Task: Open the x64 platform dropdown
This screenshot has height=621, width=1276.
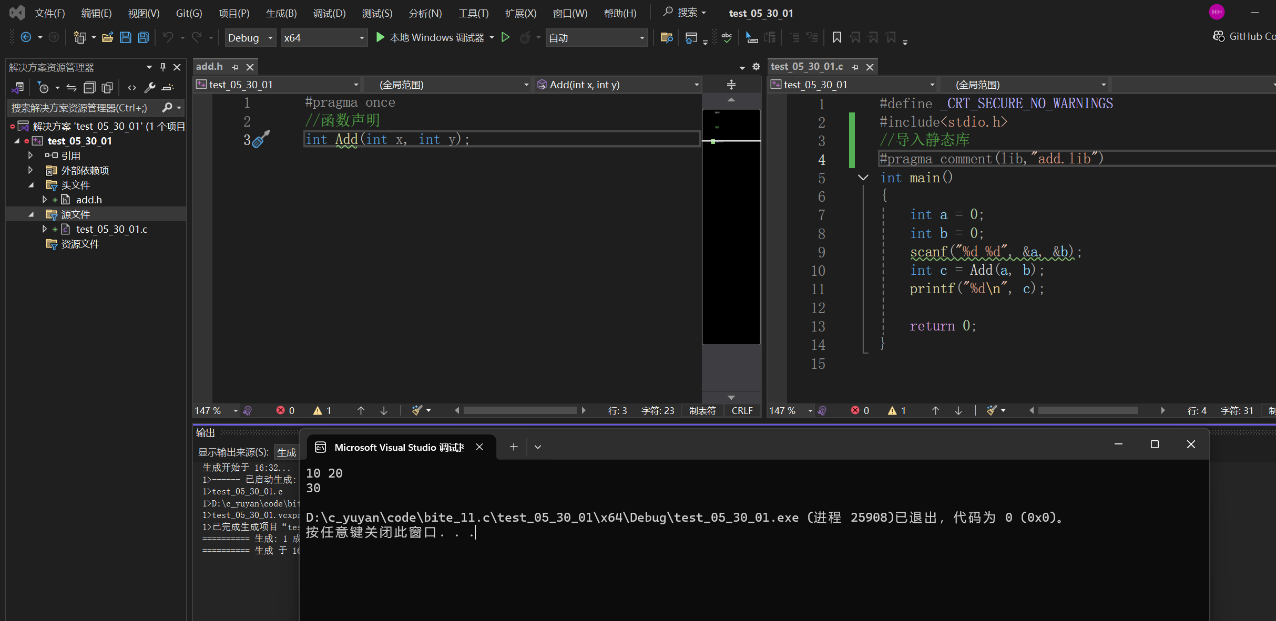Action: coord(361,38)
